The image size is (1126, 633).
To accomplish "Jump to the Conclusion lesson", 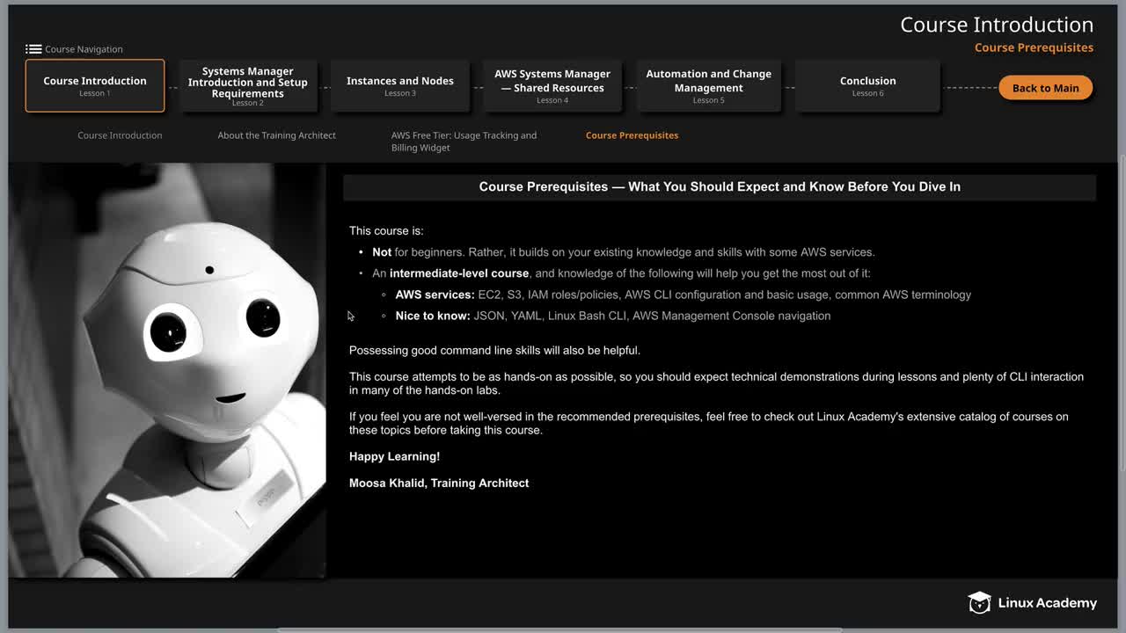I will click(868, 85).
